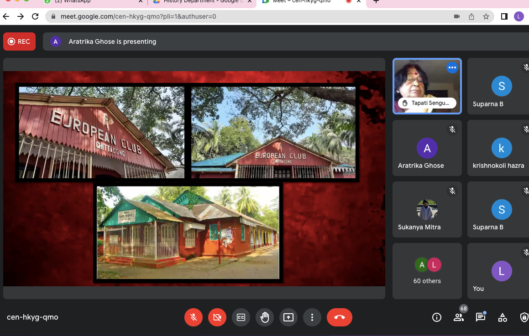Image resolution: width=529 pixels, height=336 pixels.
Task: Open the meeting details info icon
Action: pyautogui.click(x=437, y=317)
